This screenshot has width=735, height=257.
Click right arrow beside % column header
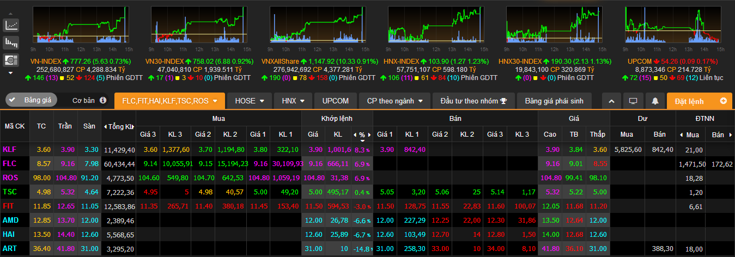coord(369,134)
